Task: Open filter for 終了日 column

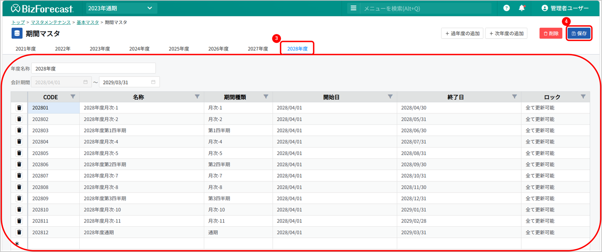Action: [514, 97]
